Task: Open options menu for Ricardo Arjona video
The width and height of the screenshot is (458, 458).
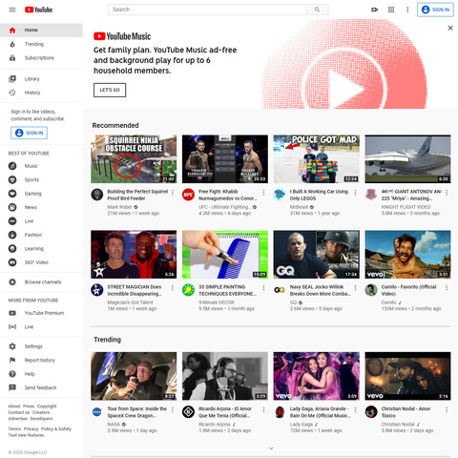Action: pos(263,409)
